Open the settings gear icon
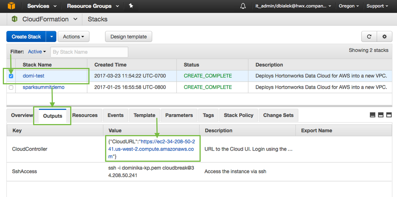Image resolution: width=397 pixels, height=197 pixels. pyautogui.click(x=384, y=36)
